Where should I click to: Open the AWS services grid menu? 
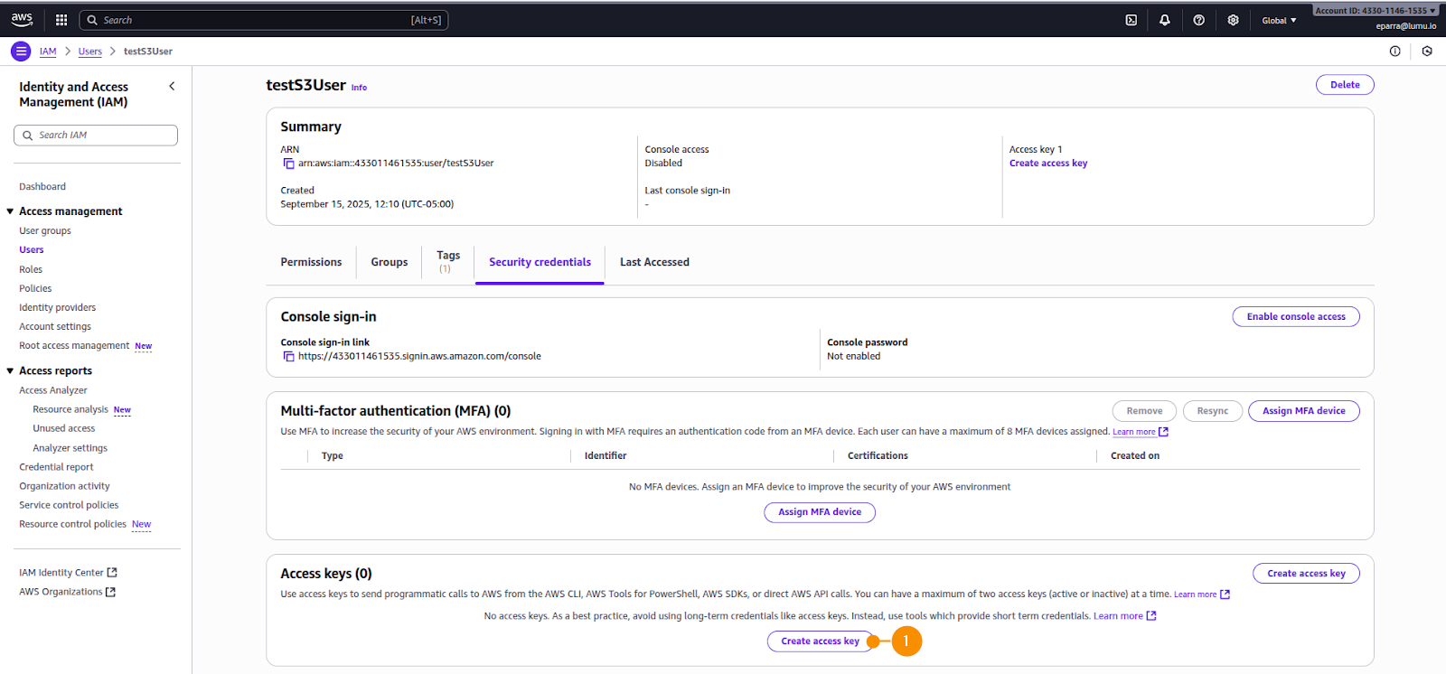tap(61, 20)
